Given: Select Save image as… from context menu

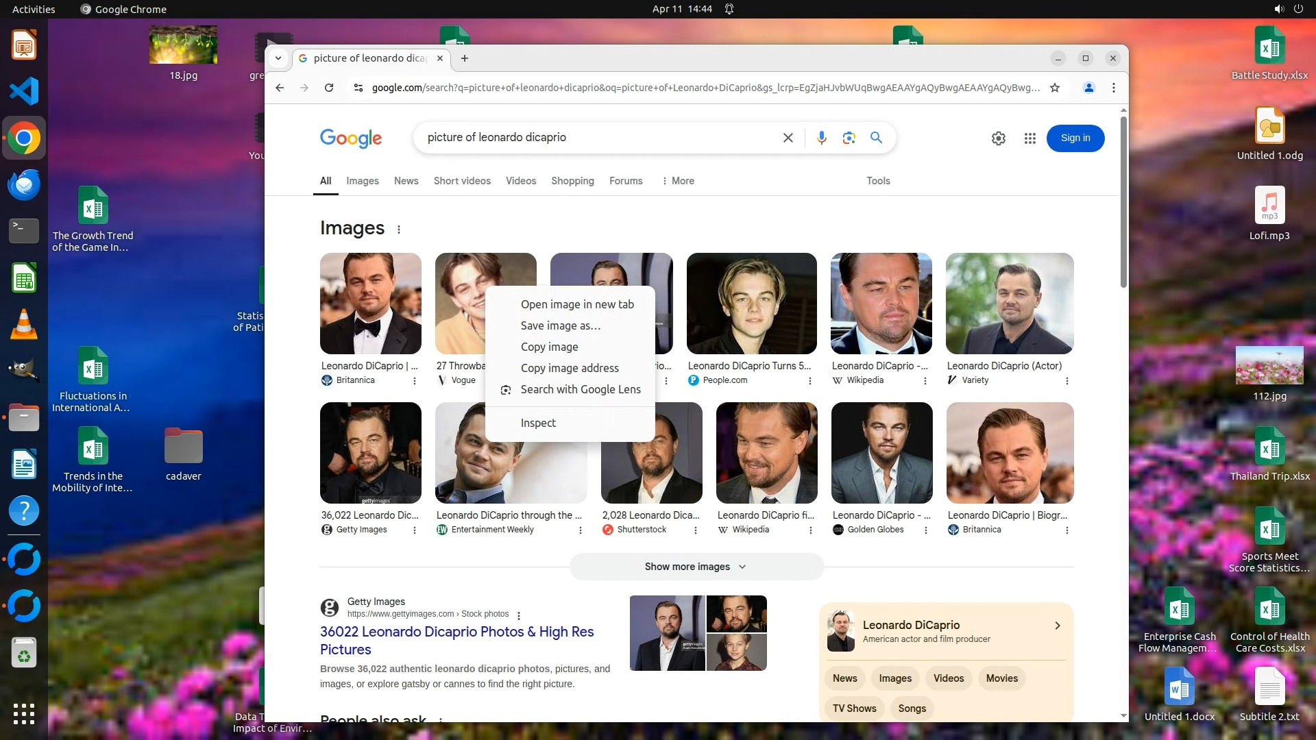Looking at the screenshot, I should click(560, 325).
